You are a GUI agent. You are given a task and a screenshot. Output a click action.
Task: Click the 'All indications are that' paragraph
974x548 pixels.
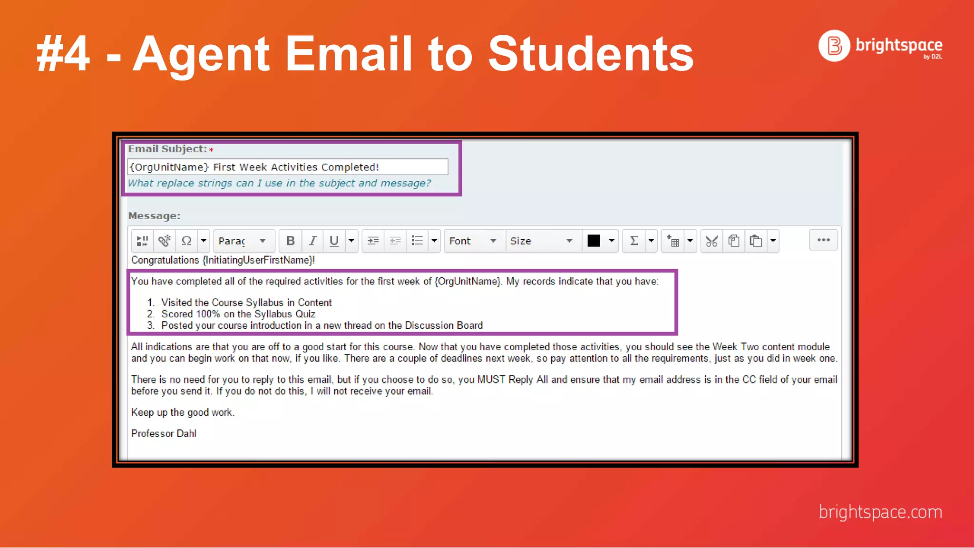484,352
